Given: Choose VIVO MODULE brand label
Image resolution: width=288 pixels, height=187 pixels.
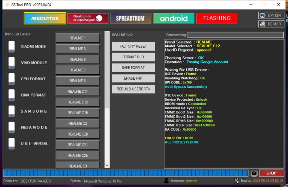Looking at the screenshot, I should [34, 63].
